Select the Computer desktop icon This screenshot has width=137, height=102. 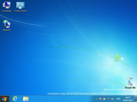[x=7, y=7]
